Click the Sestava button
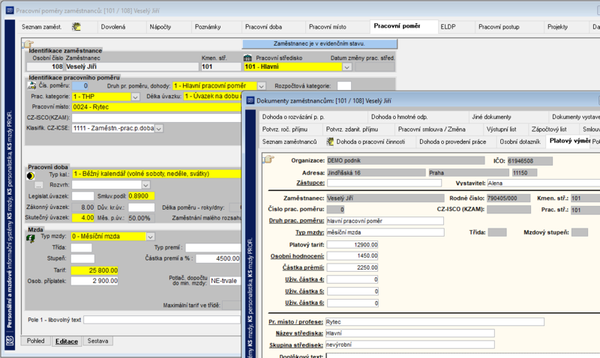The height and width of the screenshot is (358, 600). coord(97,341)
